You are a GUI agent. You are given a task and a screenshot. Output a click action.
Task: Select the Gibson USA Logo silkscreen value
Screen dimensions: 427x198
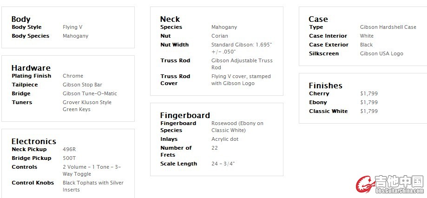(x=381, y=53)
